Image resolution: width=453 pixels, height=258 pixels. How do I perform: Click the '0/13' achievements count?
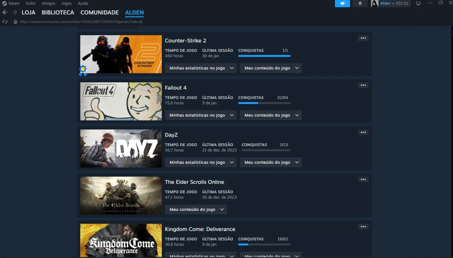[x=284, y=145]
